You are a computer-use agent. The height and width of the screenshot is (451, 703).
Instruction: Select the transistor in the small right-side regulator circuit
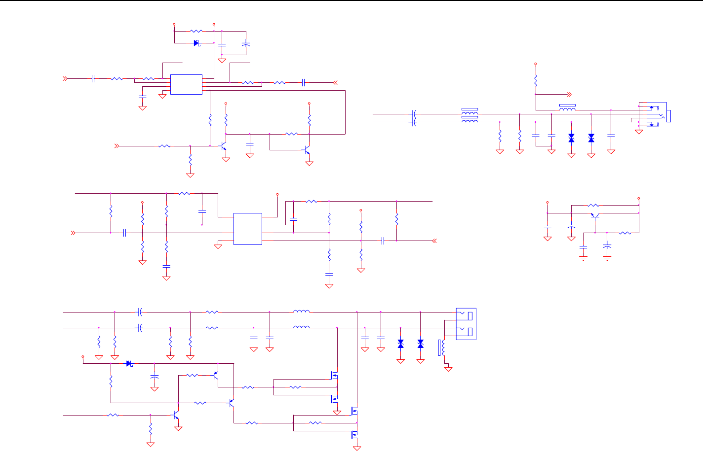(595, 215)
